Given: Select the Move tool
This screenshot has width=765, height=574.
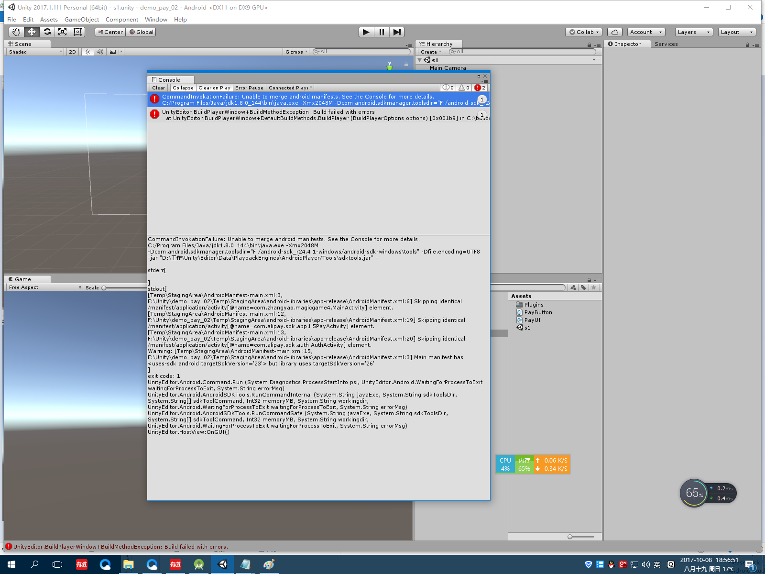Looking at the screenshot, I should pos(32,32).
